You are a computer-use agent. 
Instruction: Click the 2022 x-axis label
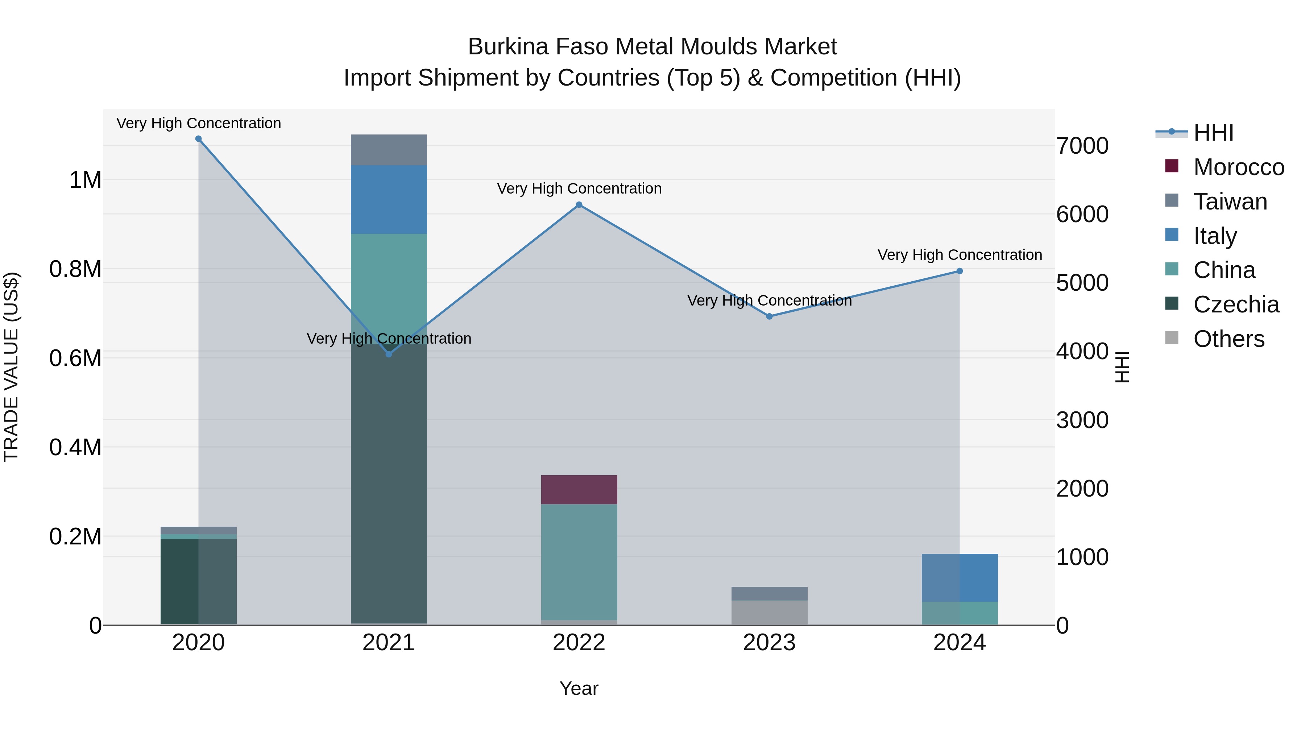tap(579, 643)
